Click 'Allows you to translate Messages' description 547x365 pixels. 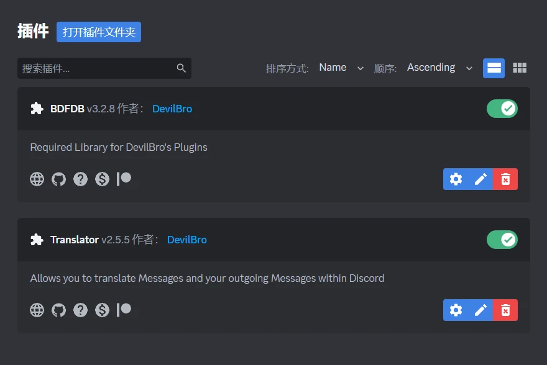tap(207, 278)
